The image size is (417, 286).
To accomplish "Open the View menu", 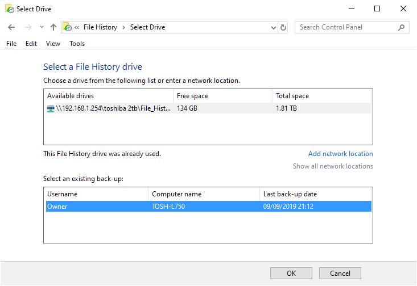I will point(53,44).
